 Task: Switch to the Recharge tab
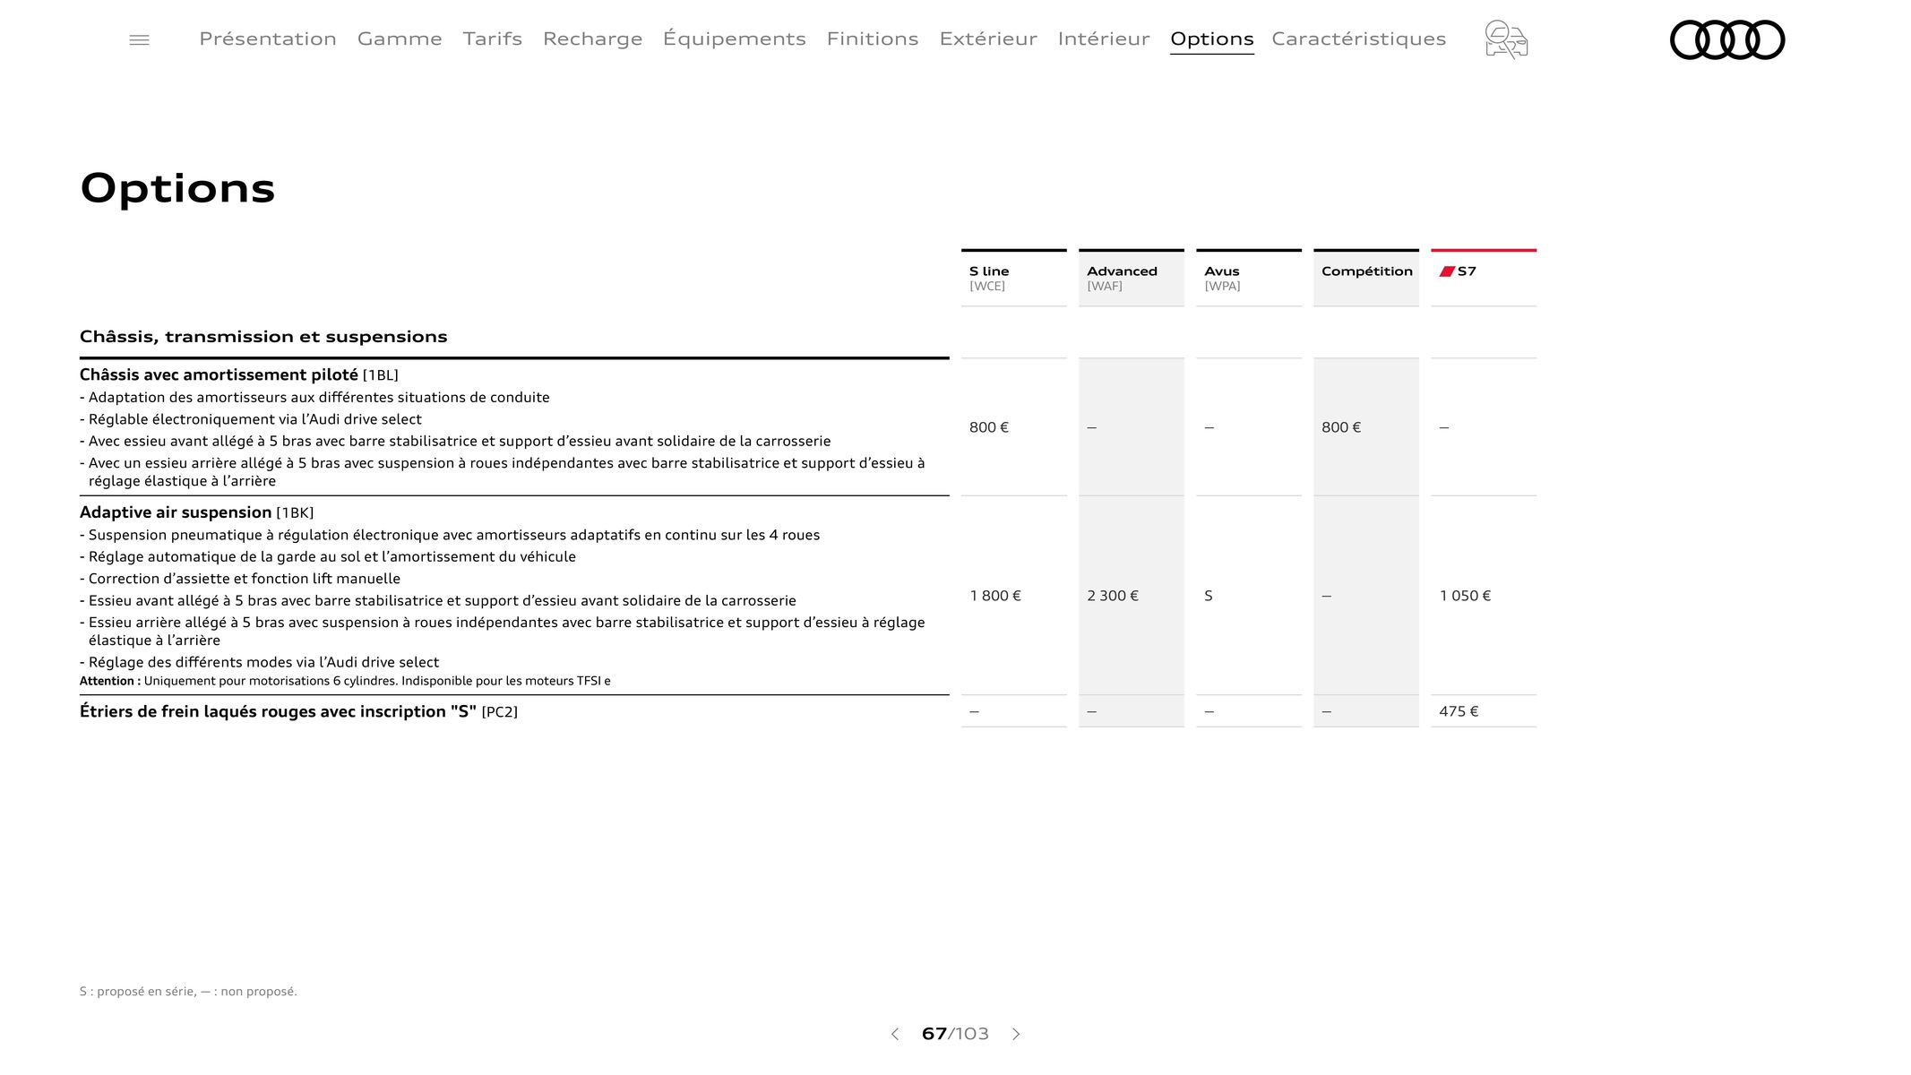pos(592,39)
